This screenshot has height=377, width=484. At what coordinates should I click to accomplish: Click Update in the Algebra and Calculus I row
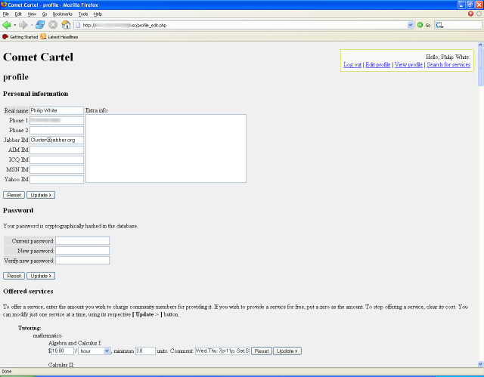click(287, 351)
